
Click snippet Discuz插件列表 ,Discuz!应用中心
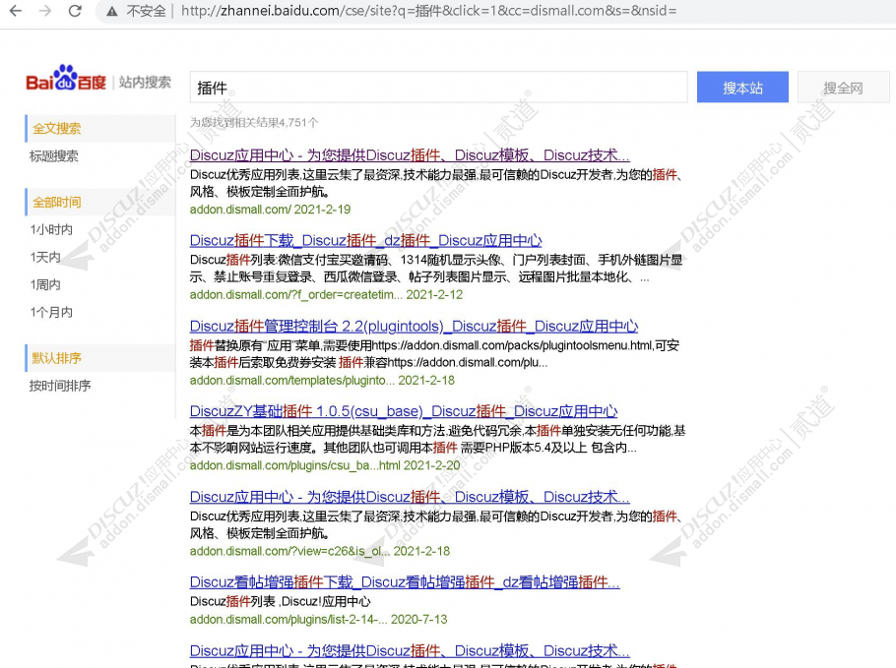click(x=280, y=601)
